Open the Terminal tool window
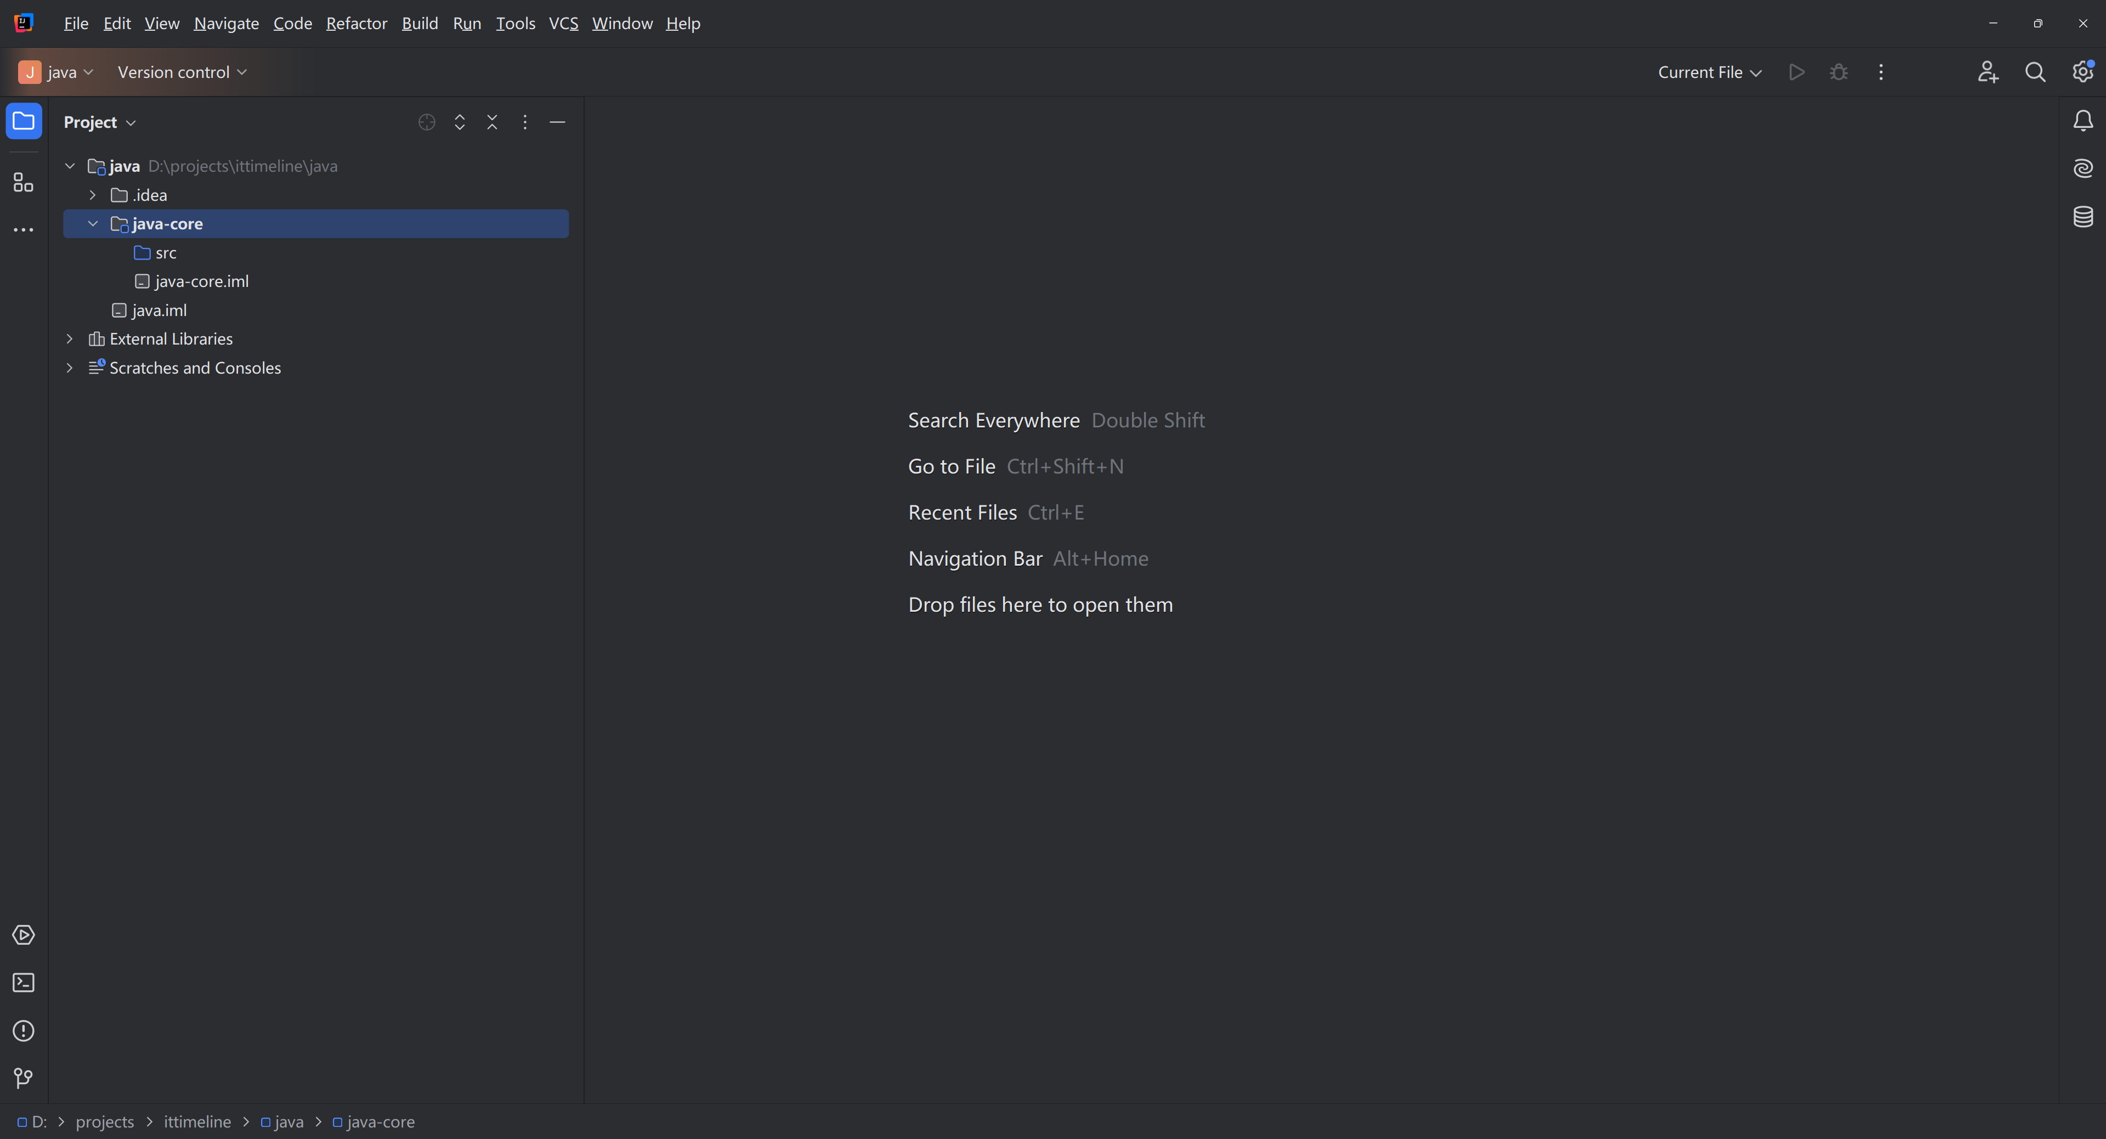This screenshot has width=2106, height=1139. click(x=24, y=983)
